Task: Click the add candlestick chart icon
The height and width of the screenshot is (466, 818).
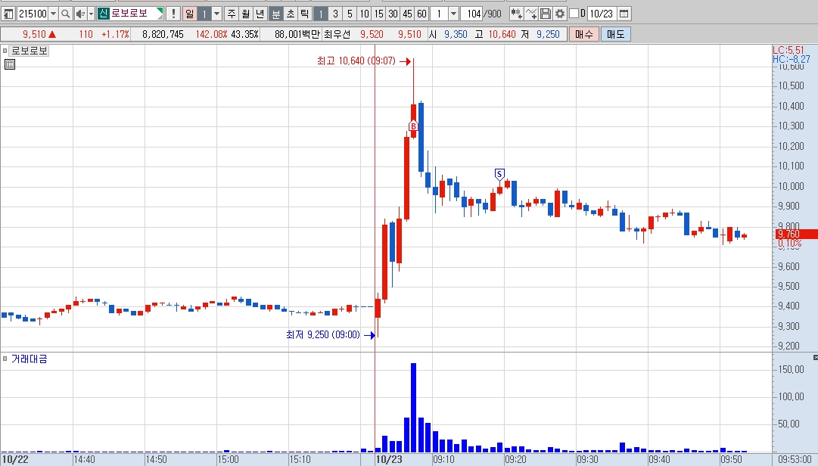Action: pyautogui.click(x=517, y=14)
